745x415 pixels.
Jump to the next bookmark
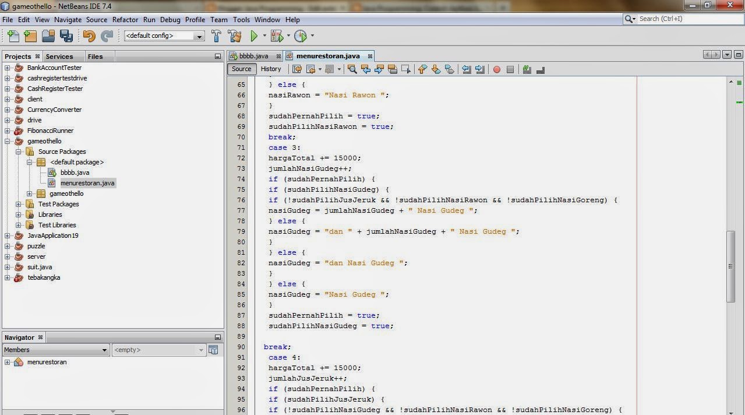coord(437,69)
